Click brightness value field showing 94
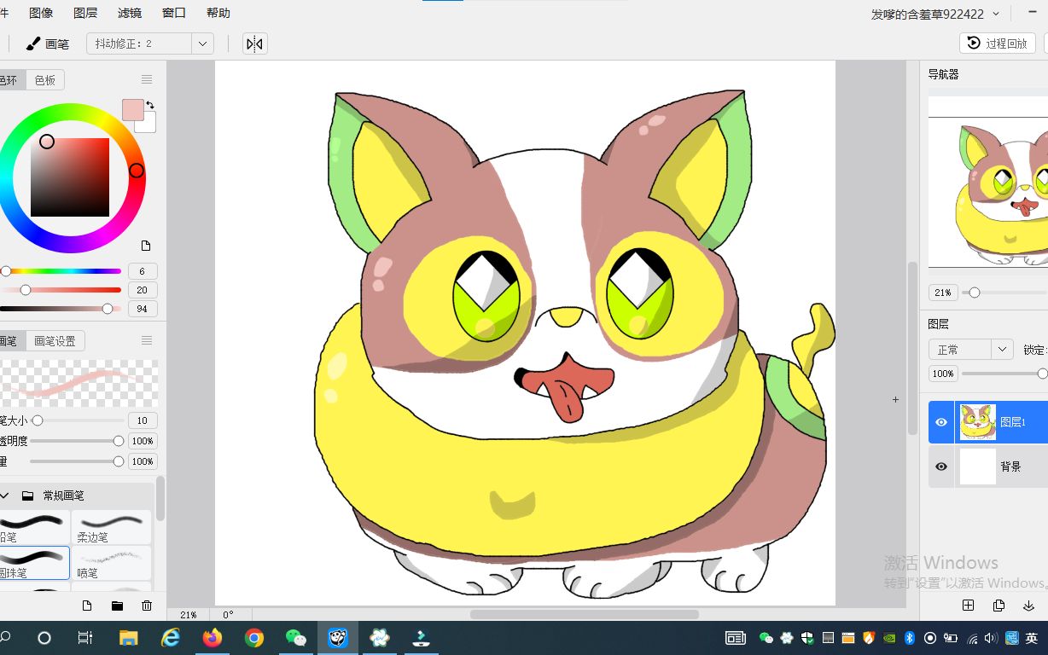The image size is (1048, 655). coord(143,309)
